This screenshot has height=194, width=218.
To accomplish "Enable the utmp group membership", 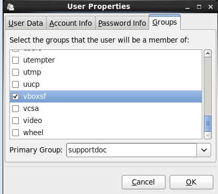I will tap(15, 72).
